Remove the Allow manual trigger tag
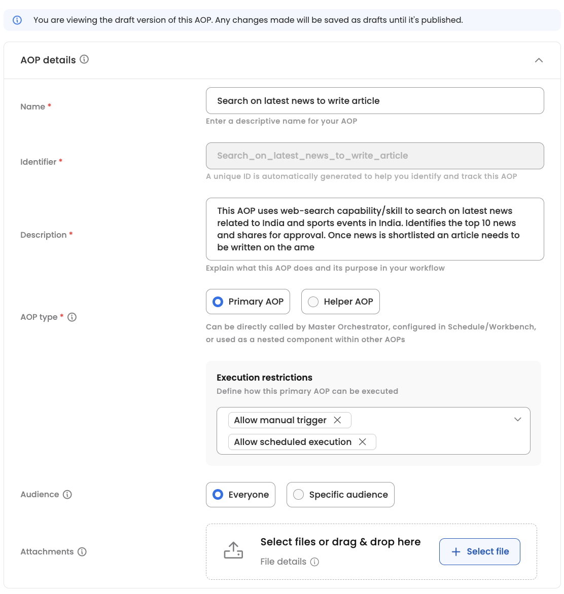This screenshot has width=564, height=594. pos(337,420)
